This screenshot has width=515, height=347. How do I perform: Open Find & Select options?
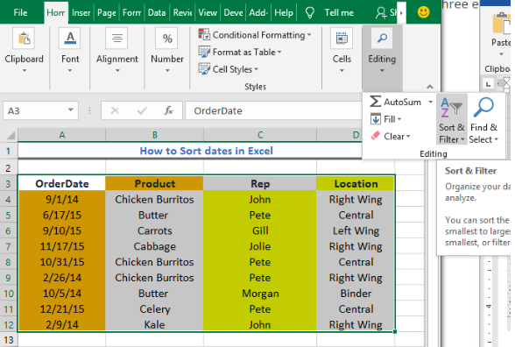[x=483, y=120]
